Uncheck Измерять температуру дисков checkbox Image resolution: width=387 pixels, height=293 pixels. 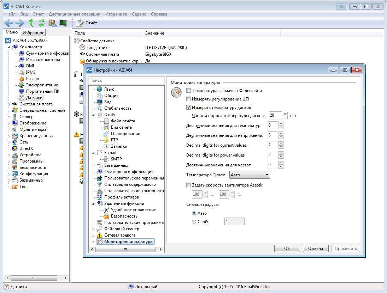pos(189,107)
